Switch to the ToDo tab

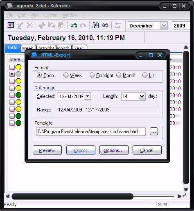coord(13,48)
